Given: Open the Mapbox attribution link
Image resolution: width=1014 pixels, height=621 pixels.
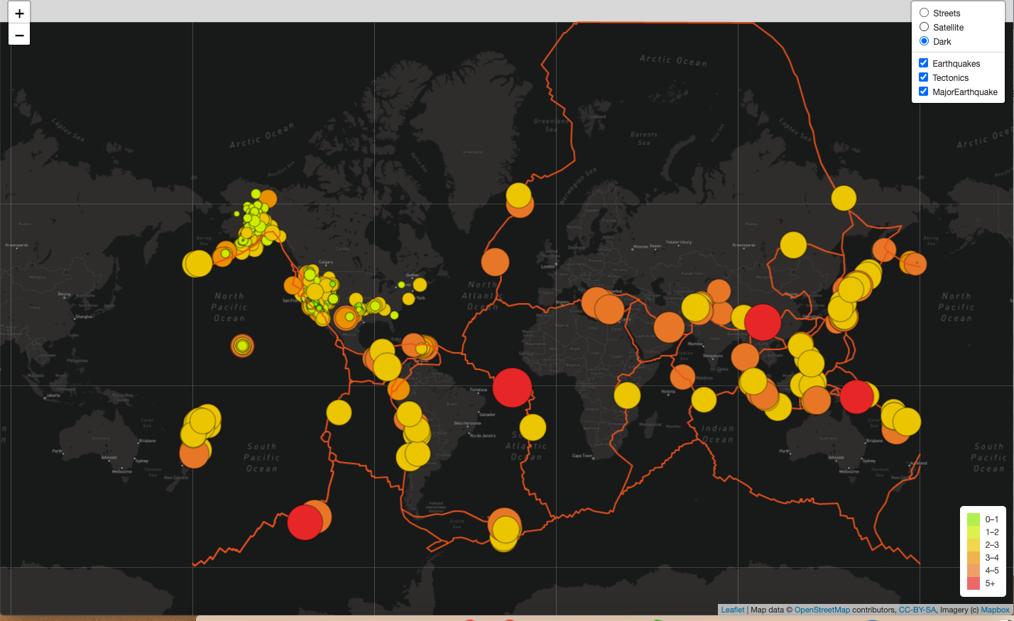Looking at the screenshot, I should click(995, 610).
